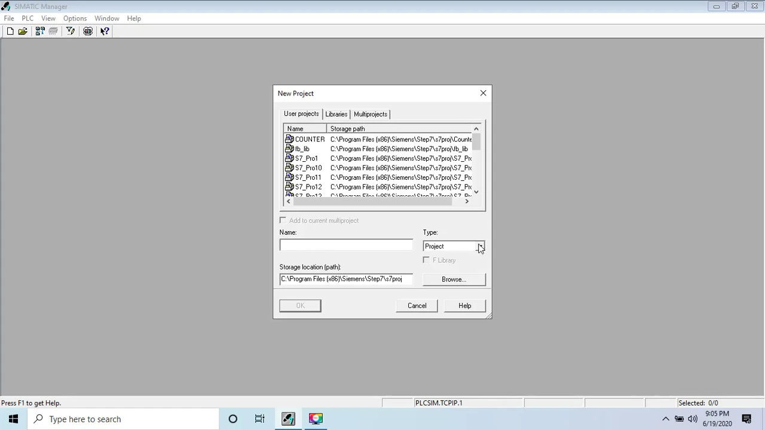This screenshot has height=430, width=765.
Task: Click the Cortana circle icon on taskbar
Action: pos(233,419)
